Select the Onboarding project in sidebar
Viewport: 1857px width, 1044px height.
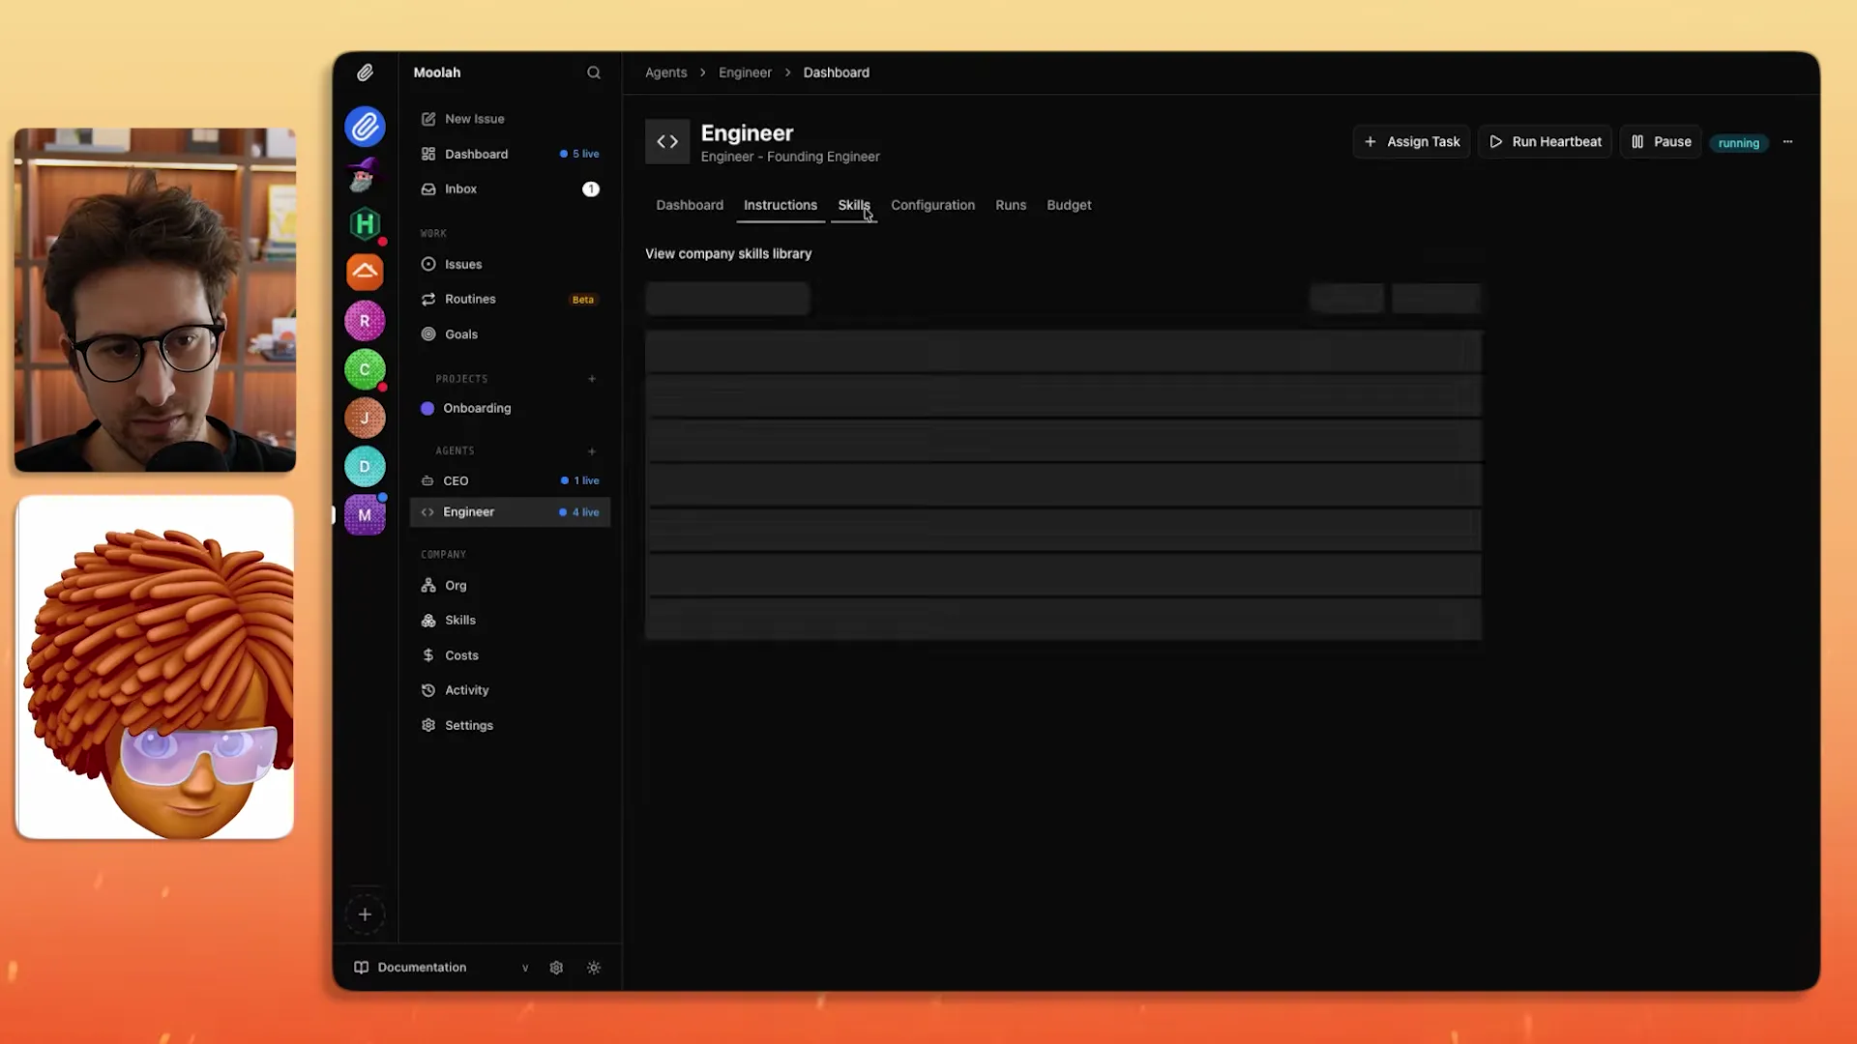[478, 408]
